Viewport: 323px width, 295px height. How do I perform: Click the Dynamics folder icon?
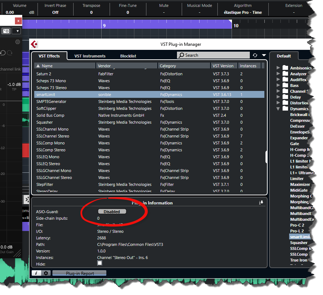pyautogui.click(x=285, y=108)
